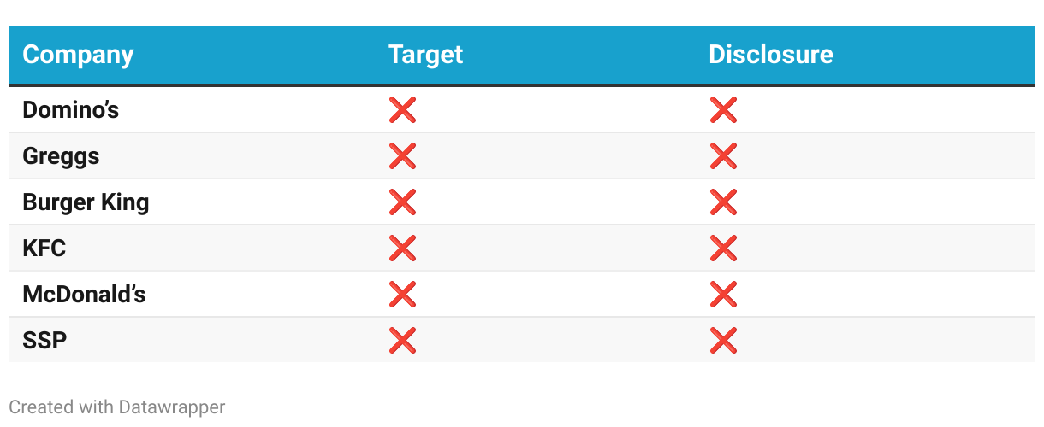
Task: Select Greggs Target cross mark
Action: coord(402,156)
